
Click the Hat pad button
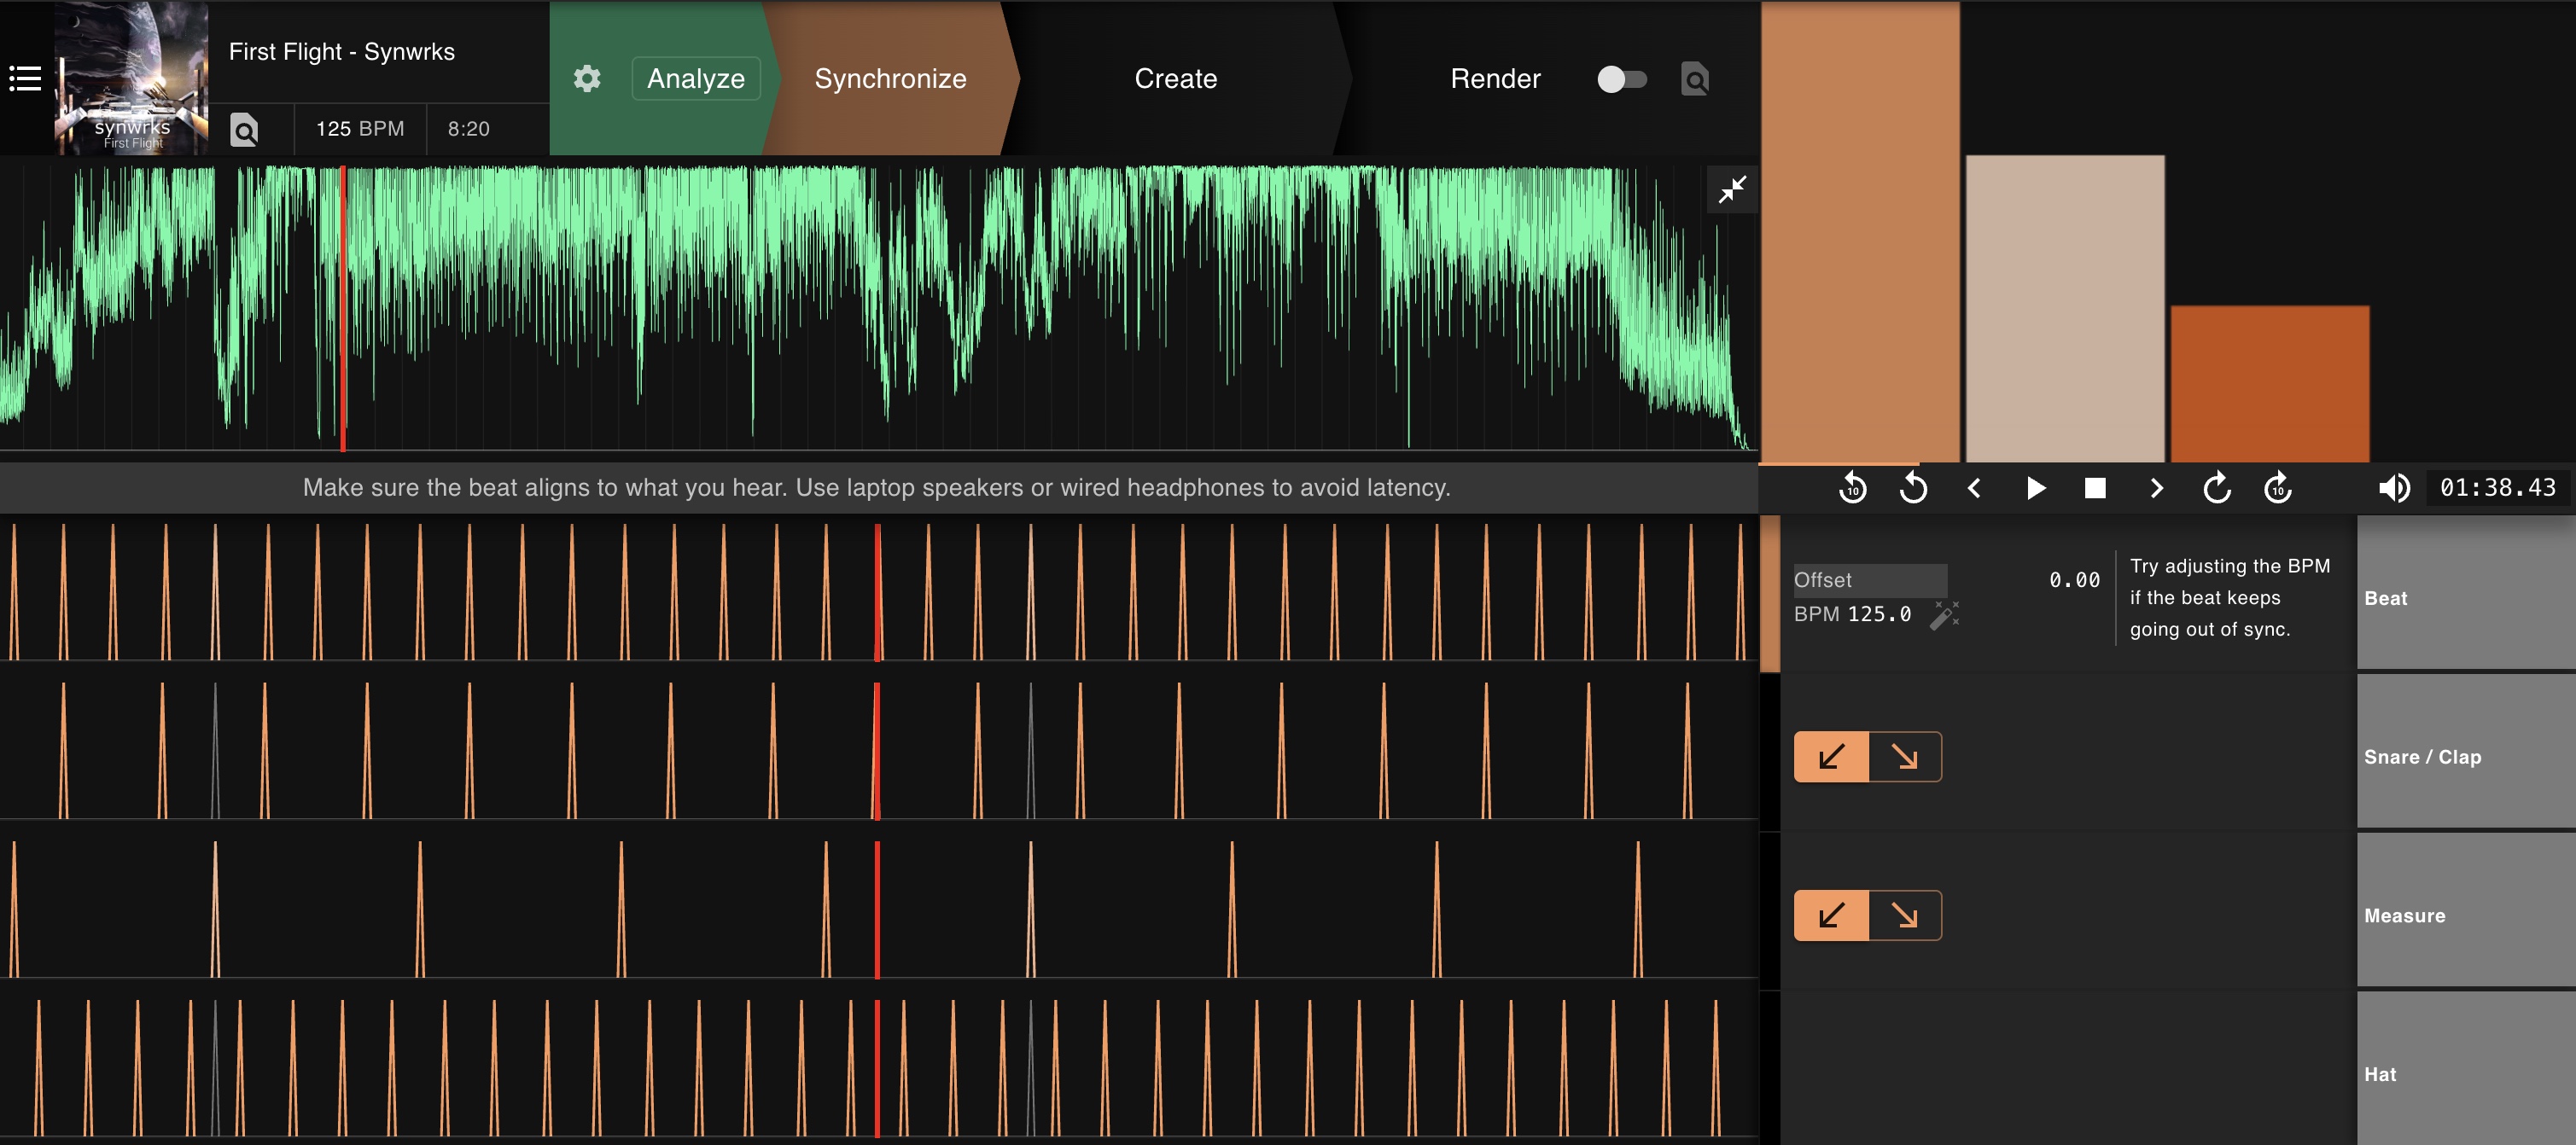pos(2466,1068)
